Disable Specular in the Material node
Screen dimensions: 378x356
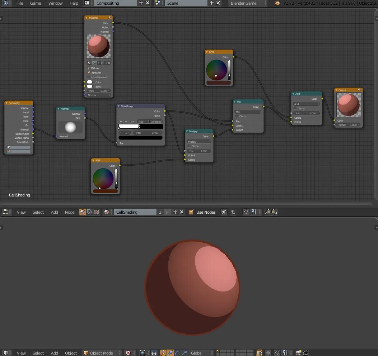pyautogui.click(x=88, y=72)
